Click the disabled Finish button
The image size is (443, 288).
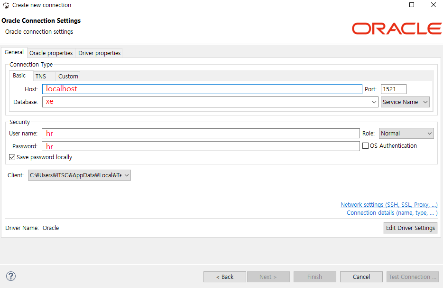(x=315, y=277)
